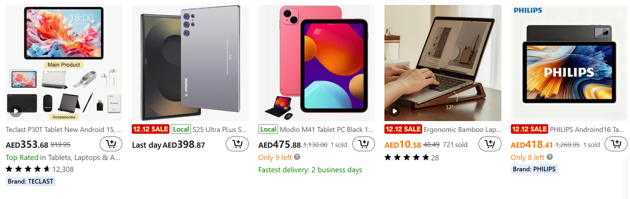The image size is (630, 199).
Task: Add PHILIPS Android tablet to cart
Action: pos(616,144)
